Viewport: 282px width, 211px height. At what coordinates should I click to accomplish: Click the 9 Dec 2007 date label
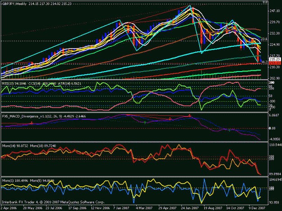[257, 208]
